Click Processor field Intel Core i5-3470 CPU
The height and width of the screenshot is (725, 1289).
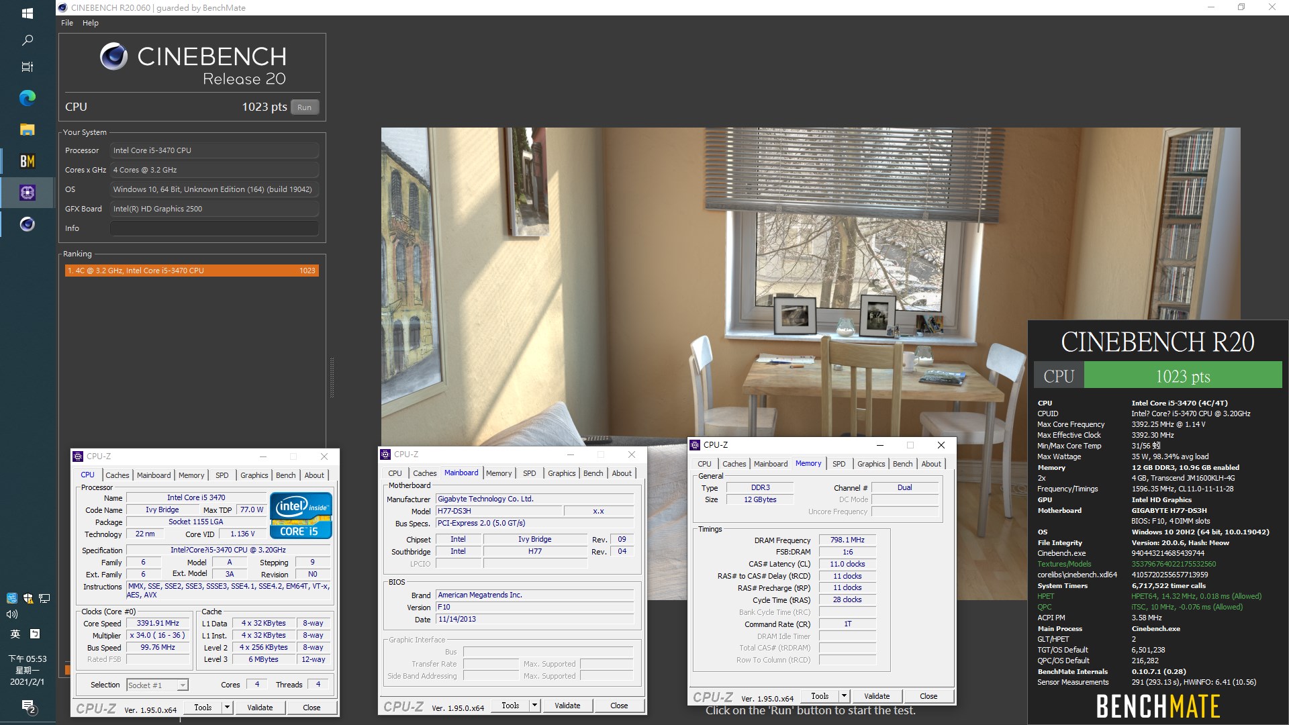[x=214, y=150]
